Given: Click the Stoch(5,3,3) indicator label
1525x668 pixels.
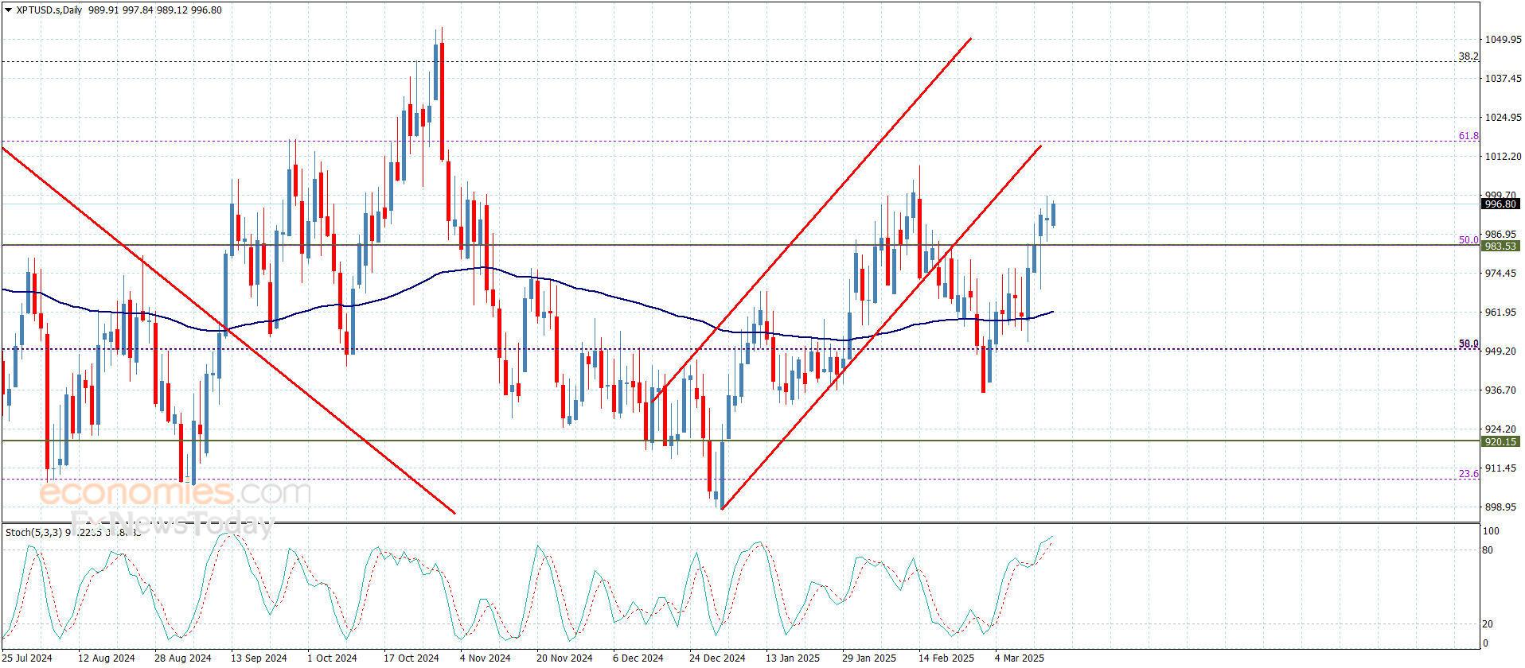Looking at the screenshot, I should [x=33, y=532].
